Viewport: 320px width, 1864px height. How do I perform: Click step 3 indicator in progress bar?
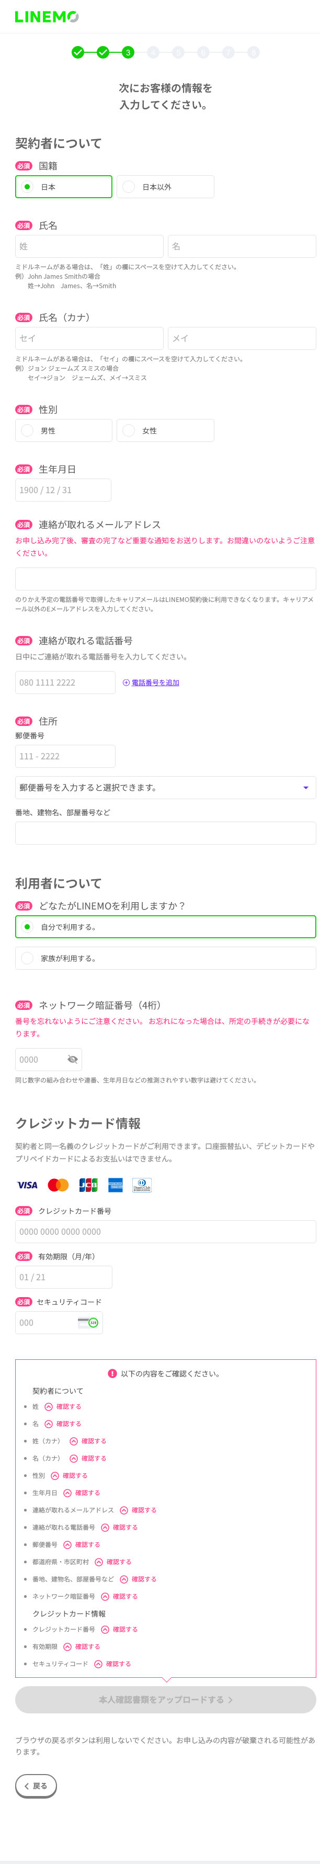coord(128,52)
